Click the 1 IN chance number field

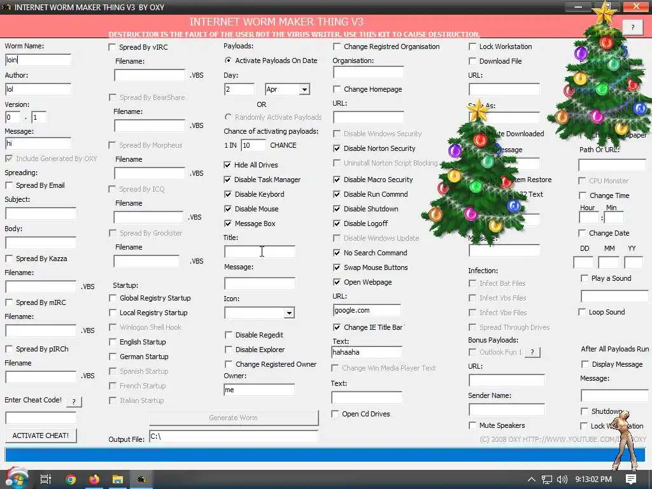point(253,146)
